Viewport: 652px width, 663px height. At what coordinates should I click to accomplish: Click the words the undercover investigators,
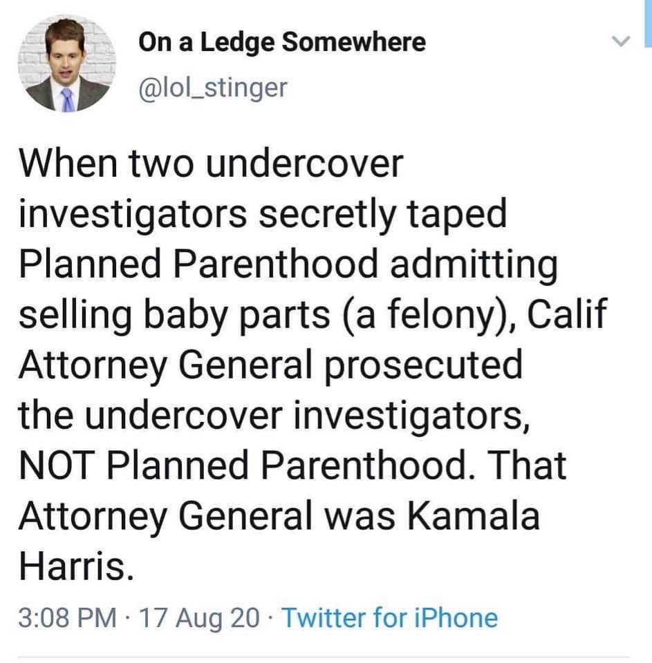click(275, 416)
